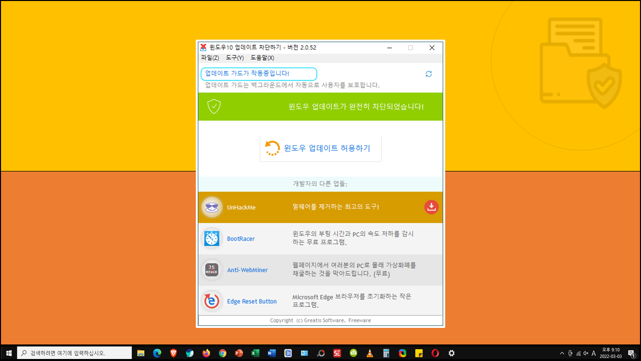This screenshot has height=361, width=641.
Task: Click the BootRacer description about 부팅 시간
Action: (x=353, y=238)
